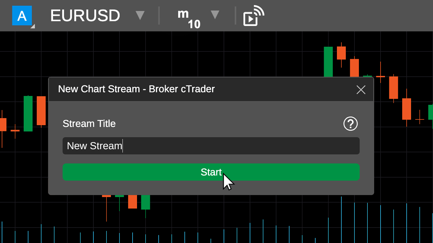Open the chart stream broadcast icon
This screenshot has height=243, width=433.
(x=253, y=16)
